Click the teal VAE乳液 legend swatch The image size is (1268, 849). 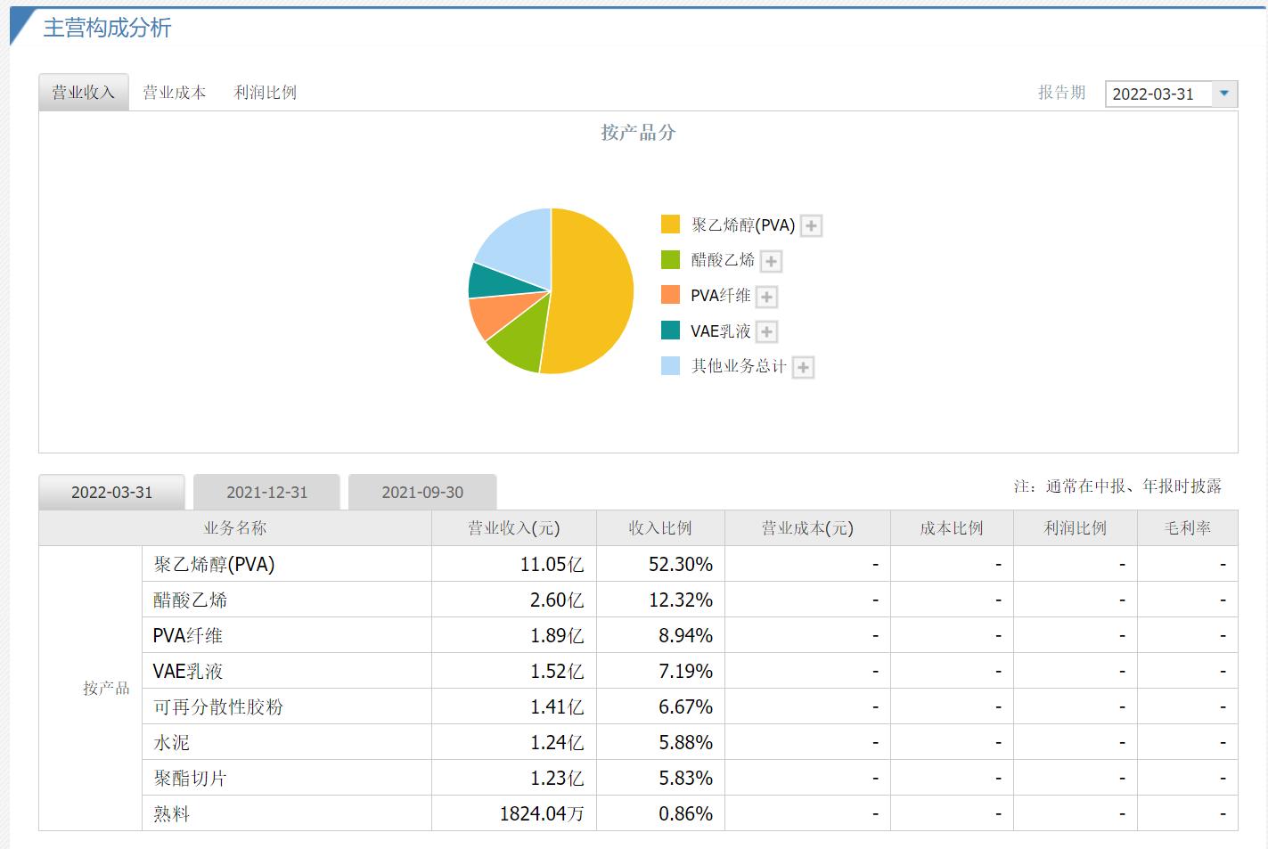click(670, 331)
